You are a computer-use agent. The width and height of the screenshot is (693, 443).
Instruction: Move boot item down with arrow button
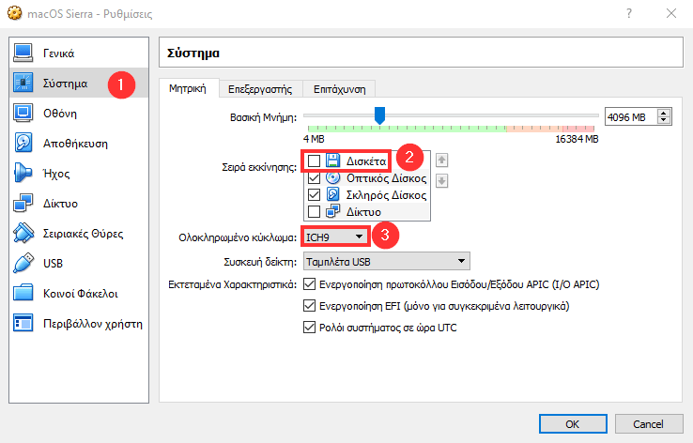pos(441,180)
